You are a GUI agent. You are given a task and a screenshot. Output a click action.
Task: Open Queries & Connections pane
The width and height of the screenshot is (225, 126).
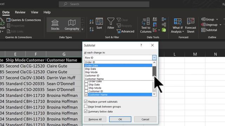[x=24, y=20]
